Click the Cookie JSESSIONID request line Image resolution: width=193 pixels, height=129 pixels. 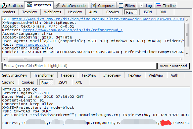(x=93, y=52)
